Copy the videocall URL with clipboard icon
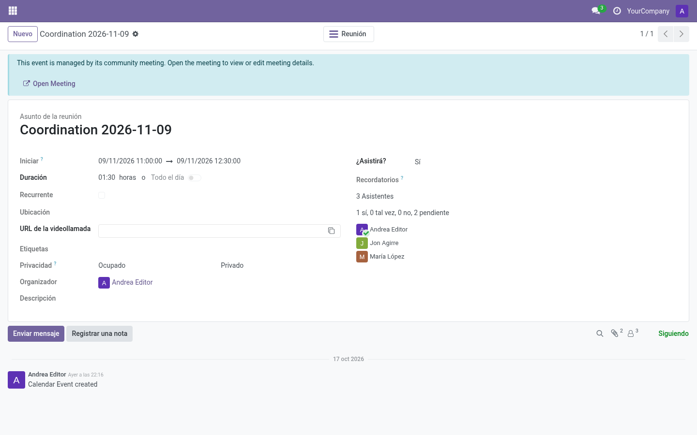 pyautogui.click(x=331, y=231)
